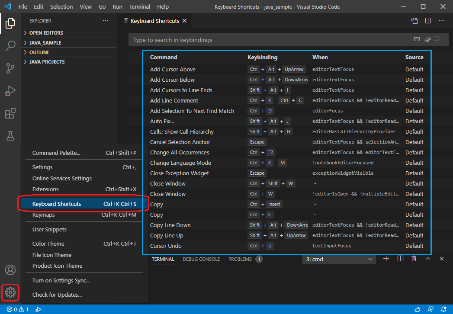Select Check for Updates...

click(x=84, y=295)
